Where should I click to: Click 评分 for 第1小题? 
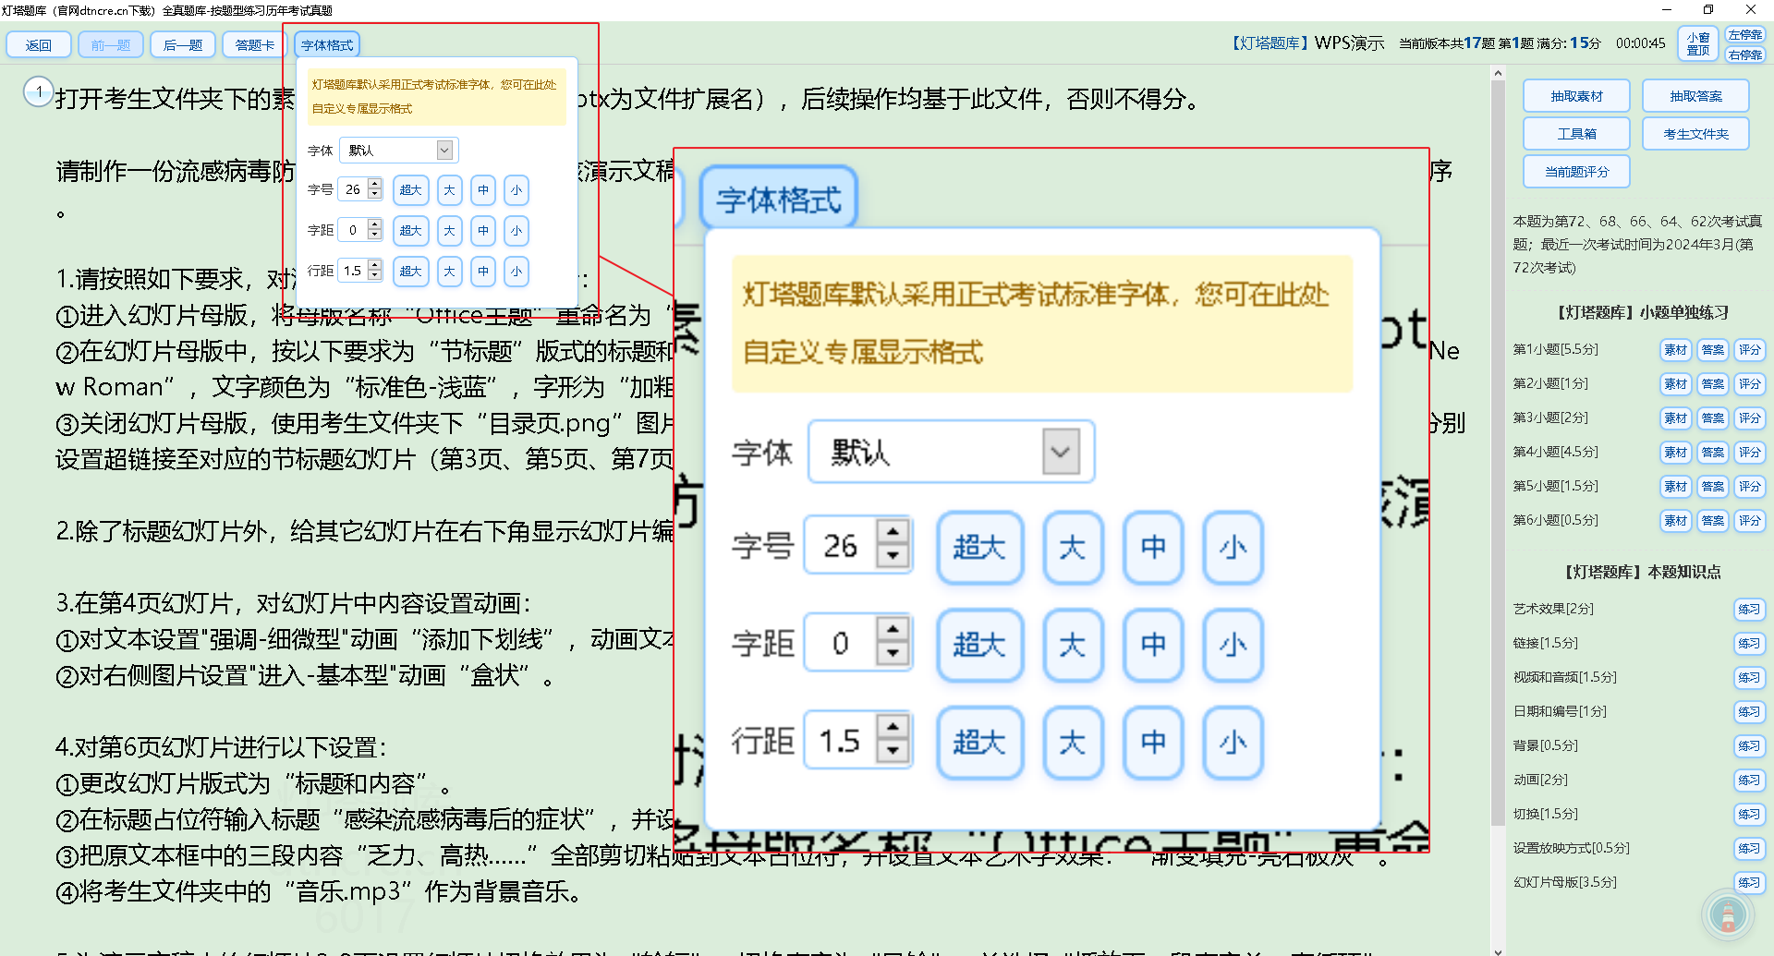pos(1749,350)
